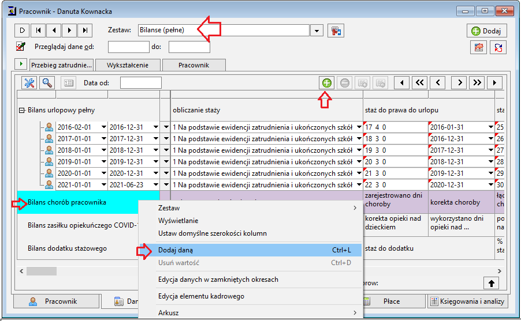Open the Zestaw combo box dropdown arrow
The image size is (521, 321).
tap(317, 31)
